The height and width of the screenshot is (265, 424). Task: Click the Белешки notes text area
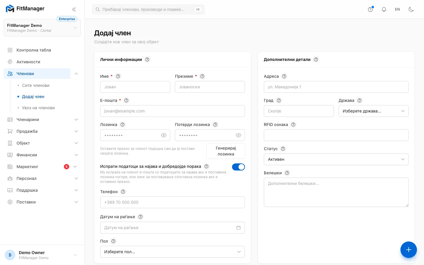pos(336,192)
